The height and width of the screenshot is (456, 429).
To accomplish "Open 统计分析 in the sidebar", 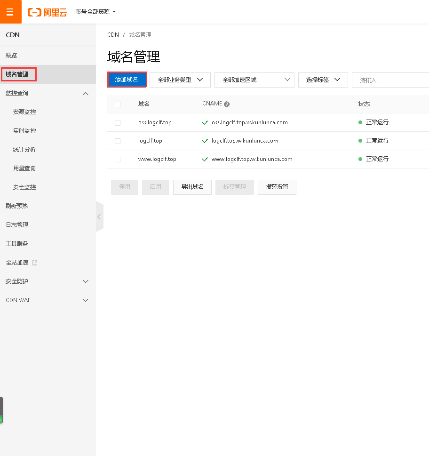I will click(24, 150).
